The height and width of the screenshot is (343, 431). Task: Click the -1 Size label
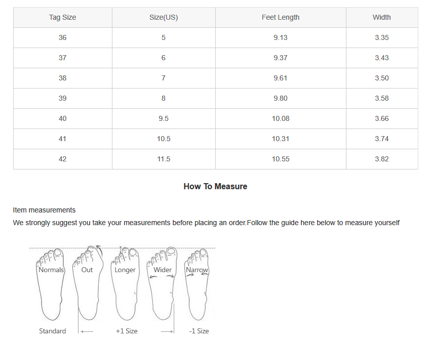pos(199,331)
